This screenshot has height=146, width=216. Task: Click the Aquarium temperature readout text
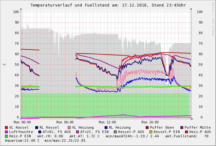[22, 141]
